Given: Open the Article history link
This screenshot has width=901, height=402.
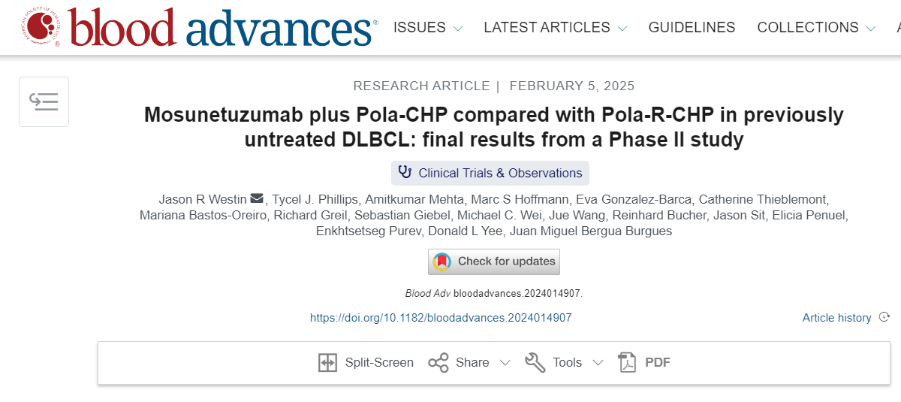Looking at the screenshot, I should [x=836, y=318].
